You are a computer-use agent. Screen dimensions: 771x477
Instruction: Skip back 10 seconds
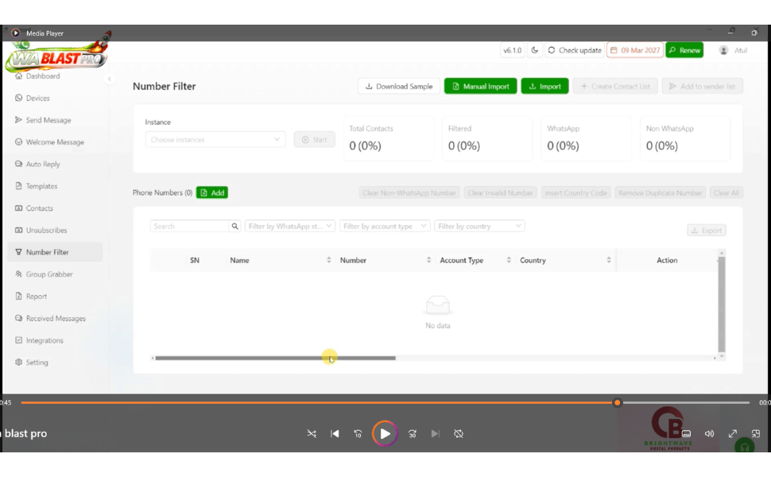[x=358, y=434]
